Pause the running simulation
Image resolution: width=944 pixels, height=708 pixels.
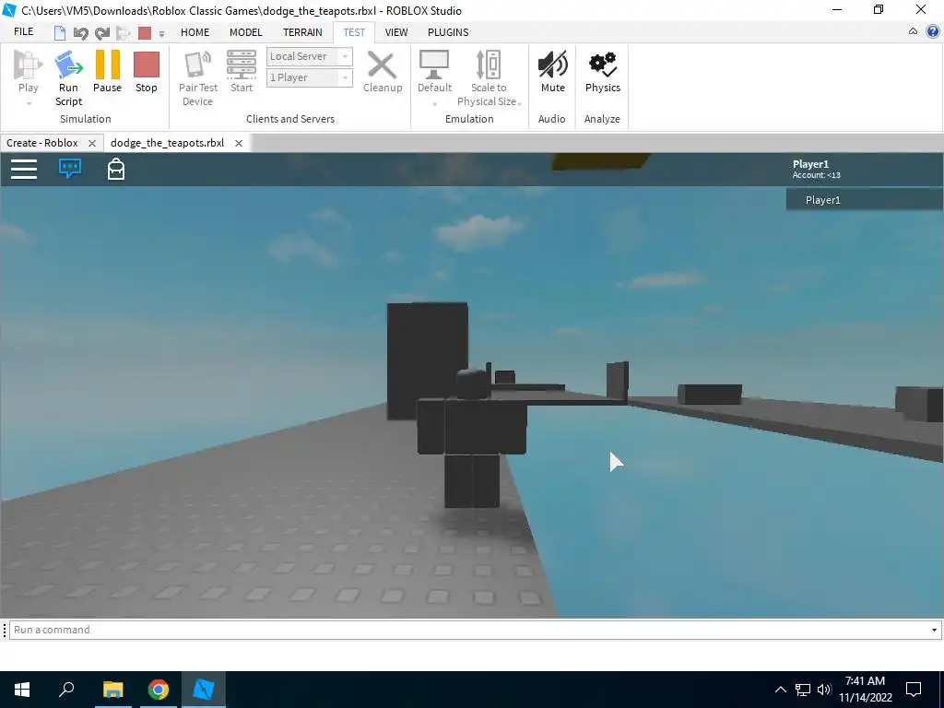coord(107,65)
